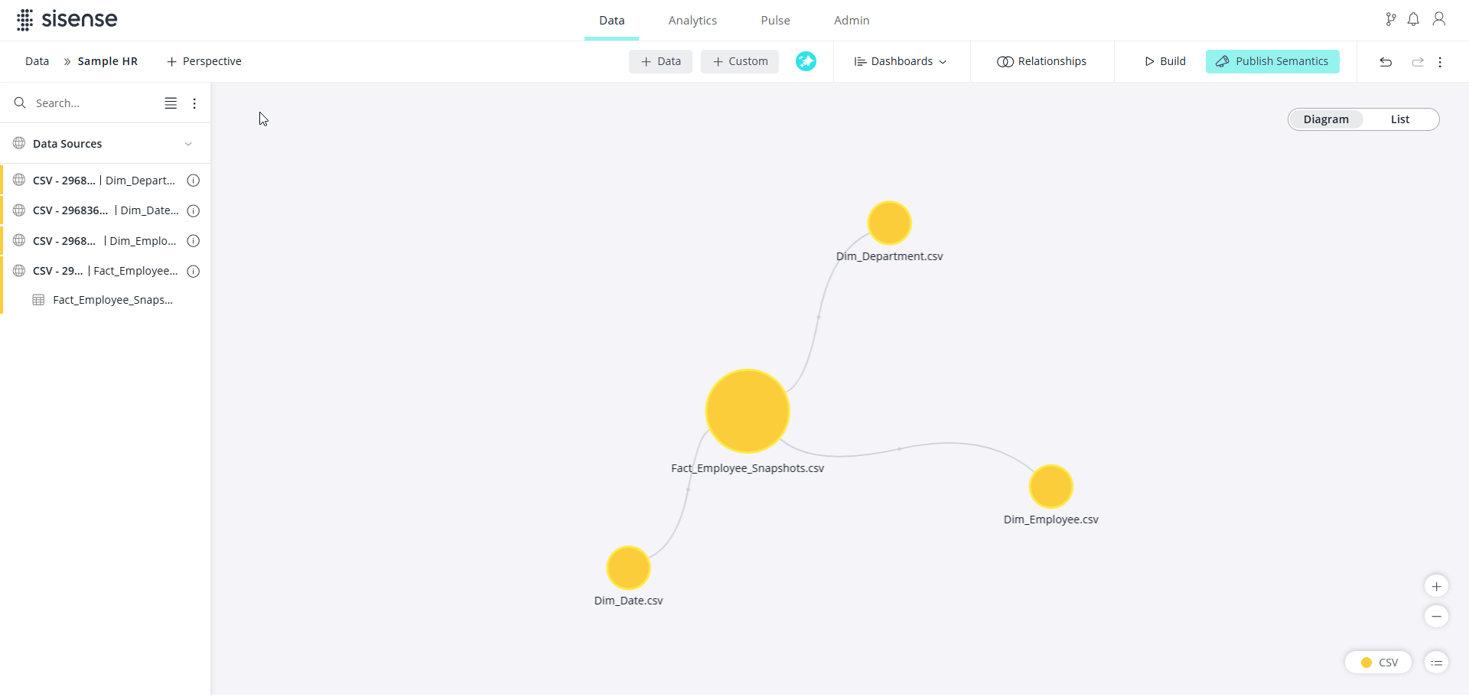This screenshot has width=1469, height=697.
Task: Open the Admin tab
Action: [x=852, y=21]
